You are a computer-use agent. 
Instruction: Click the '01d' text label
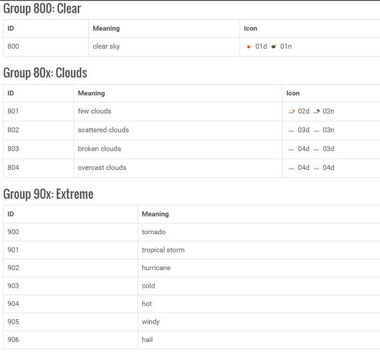[261, 46]
